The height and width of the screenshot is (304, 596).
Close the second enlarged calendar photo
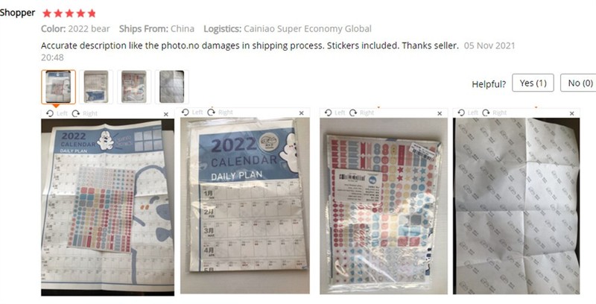[302, 113]
